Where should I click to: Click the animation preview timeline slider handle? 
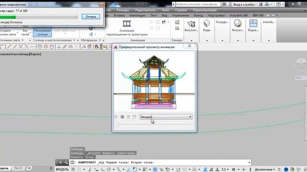[117, 125]
